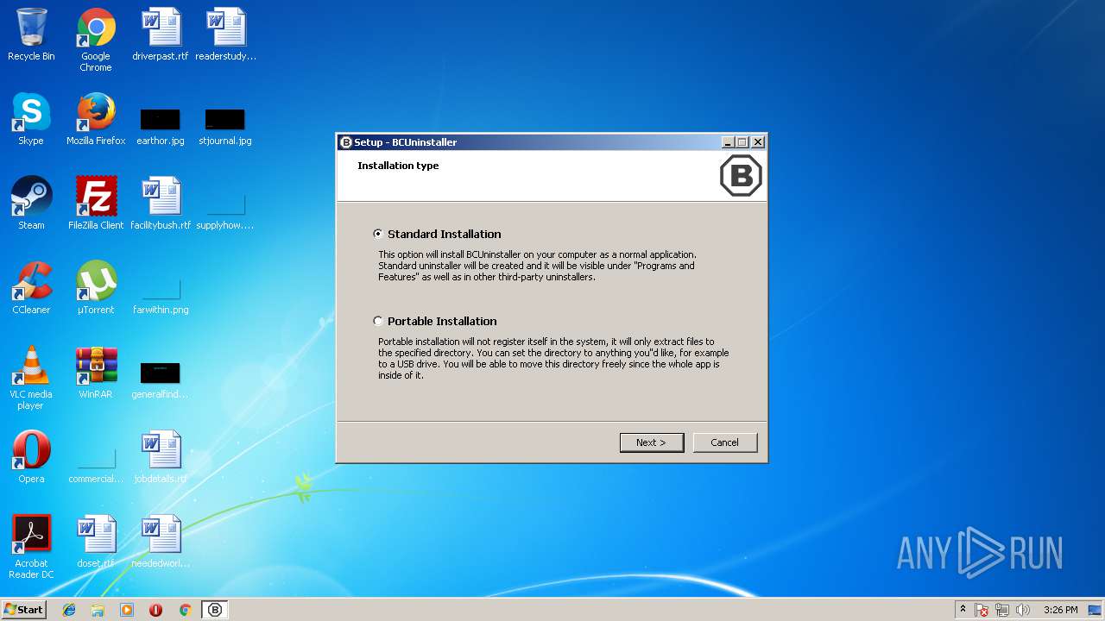Close the BCUninstaller Setup window
1105x621 pixels.
tap(758, 142)
